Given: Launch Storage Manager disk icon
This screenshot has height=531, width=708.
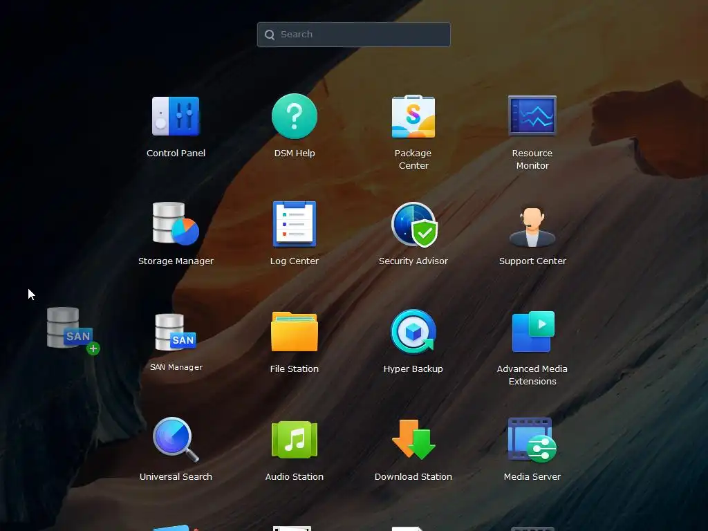Looking at the screenshot, I should coord(176,223).
